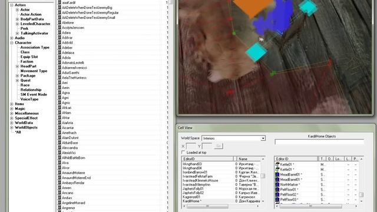Viewport: 377px width, 212px height.
Task: Select Race in the object tree
Action: pos(25,85)
